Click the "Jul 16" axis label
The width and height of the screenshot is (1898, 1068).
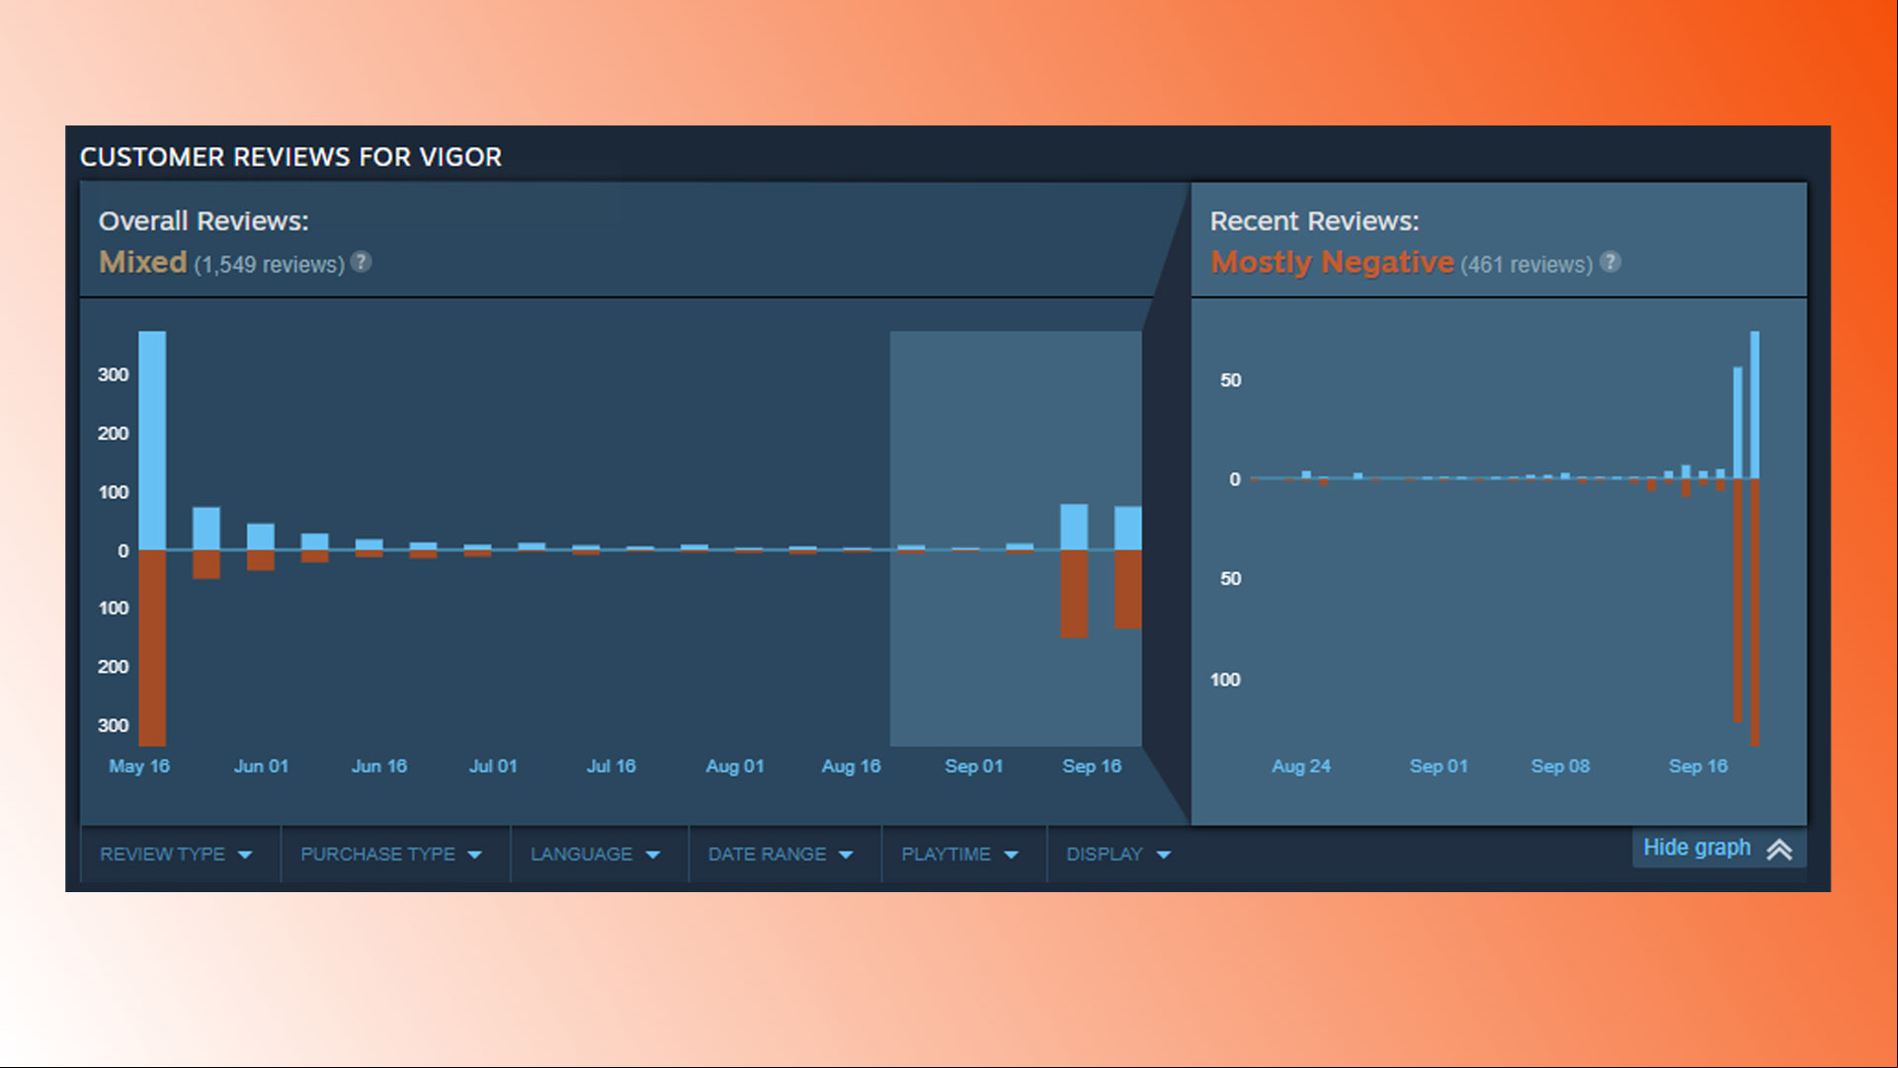pyautogui.click(x=612, y=766)
